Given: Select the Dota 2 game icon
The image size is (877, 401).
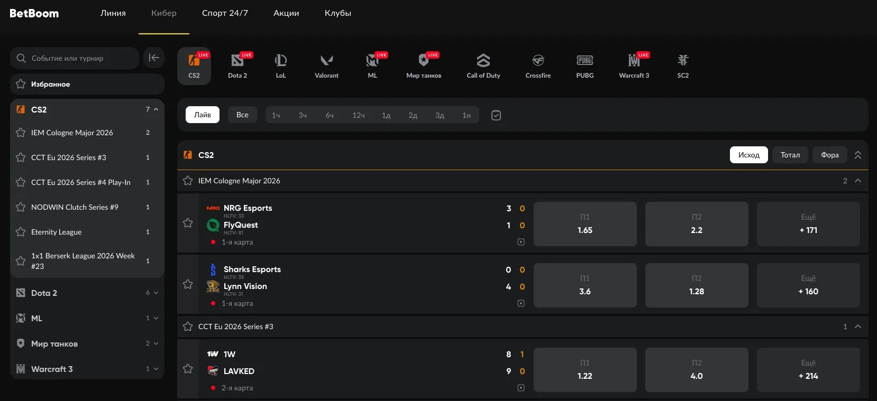Looking at the screenshot, I should pos(237,66).
